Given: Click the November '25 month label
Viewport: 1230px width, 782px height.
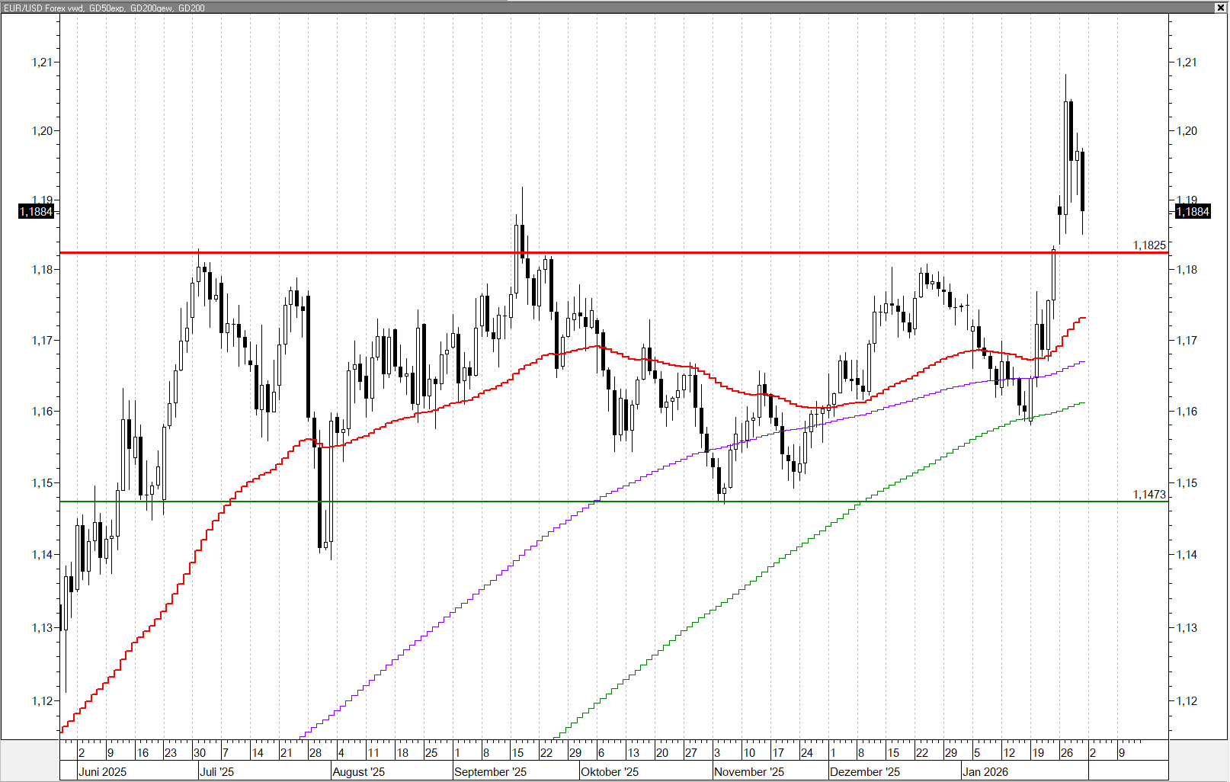Looking at the screenshot, I should [x=749, y=772].
